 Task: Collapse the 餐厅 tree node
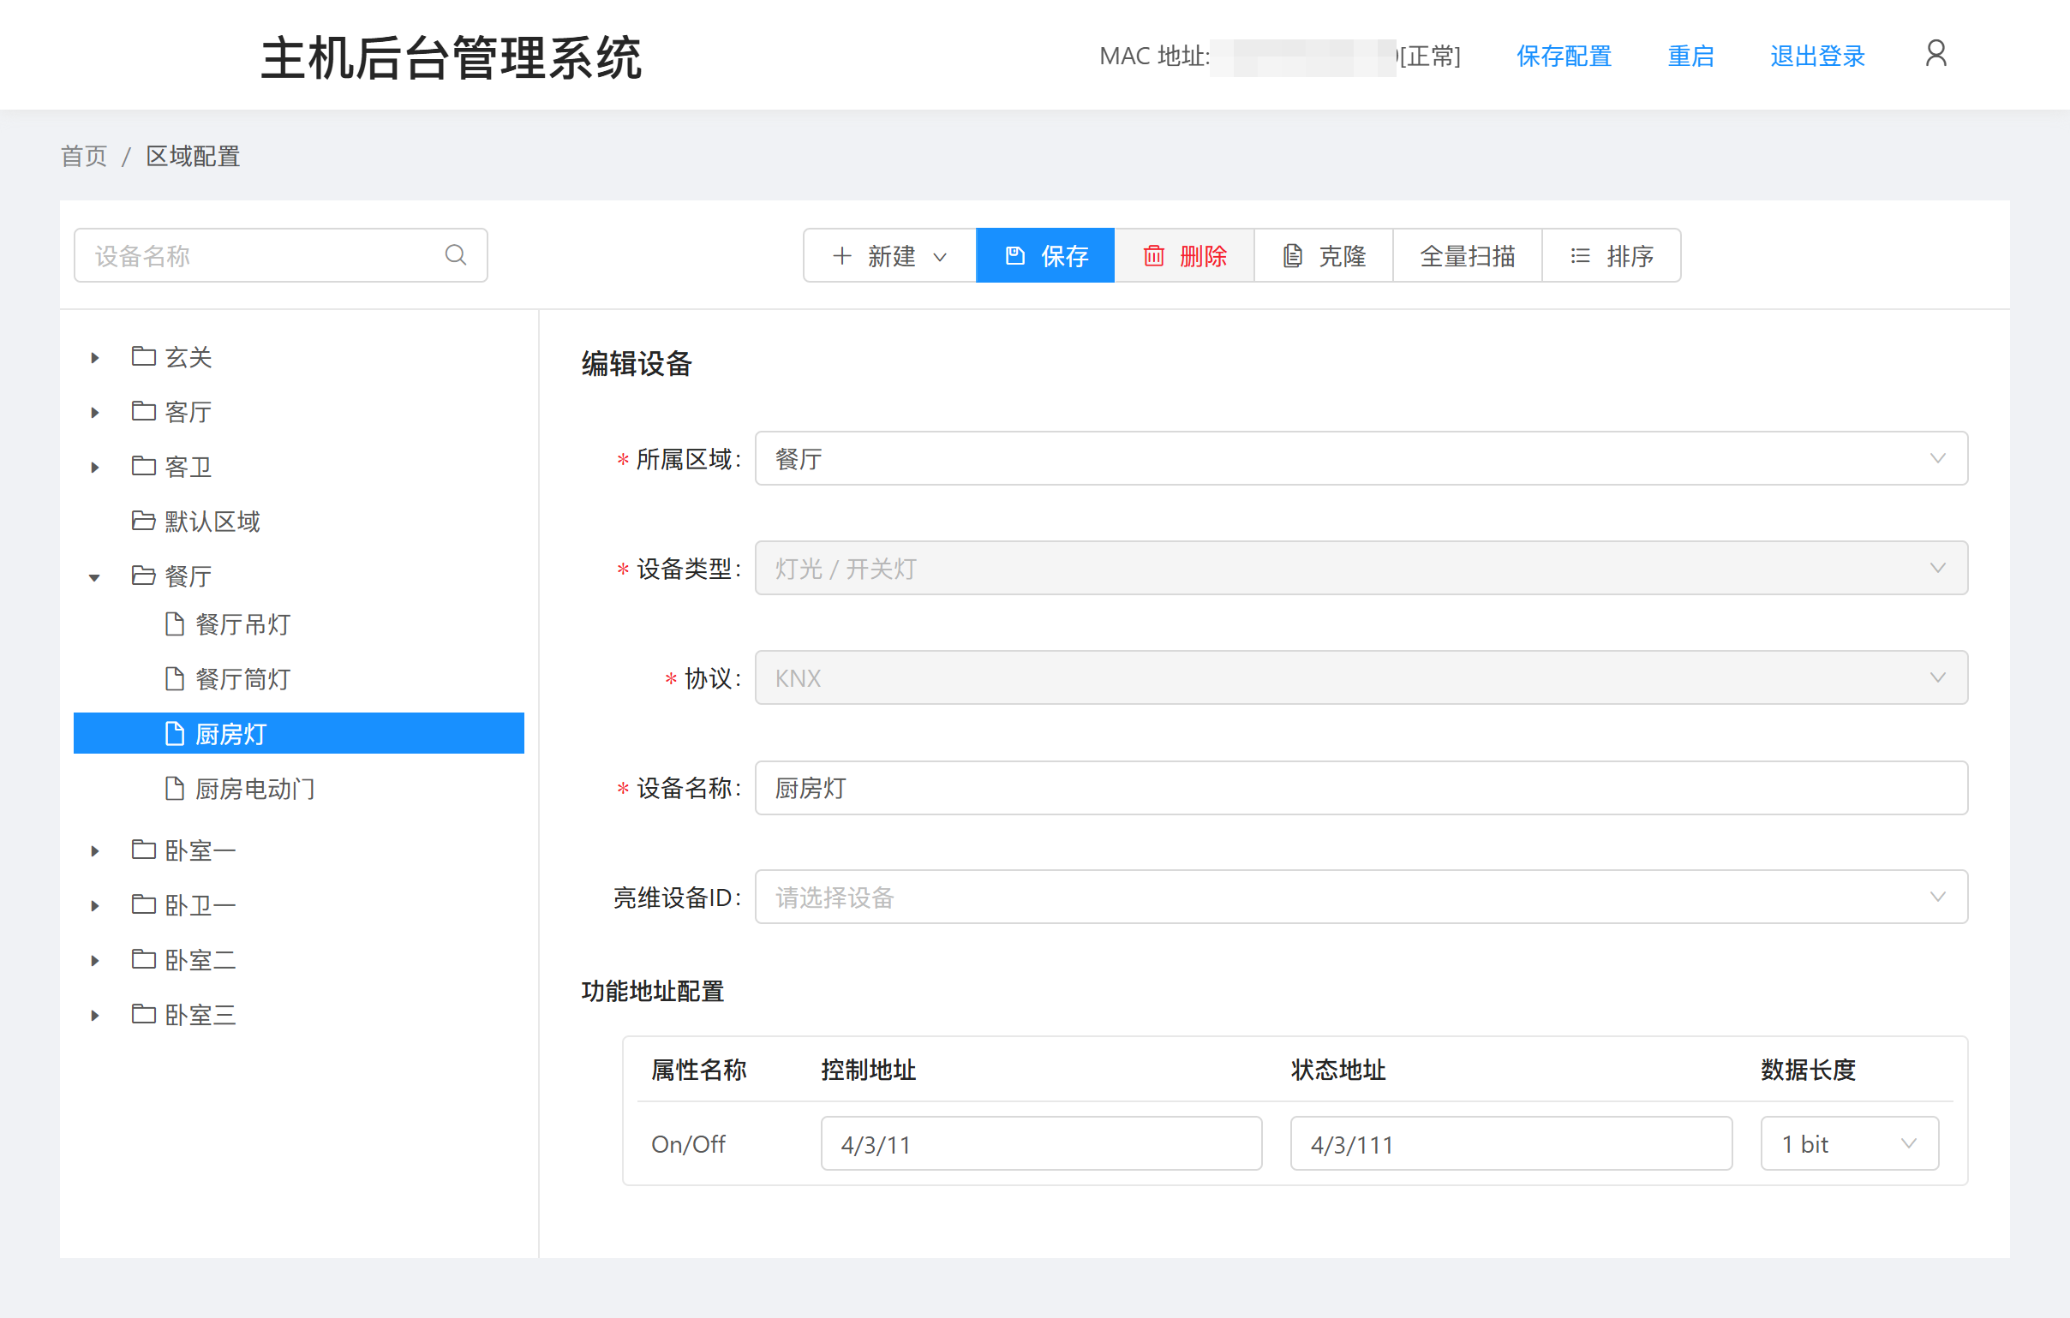tap(94, 577)
